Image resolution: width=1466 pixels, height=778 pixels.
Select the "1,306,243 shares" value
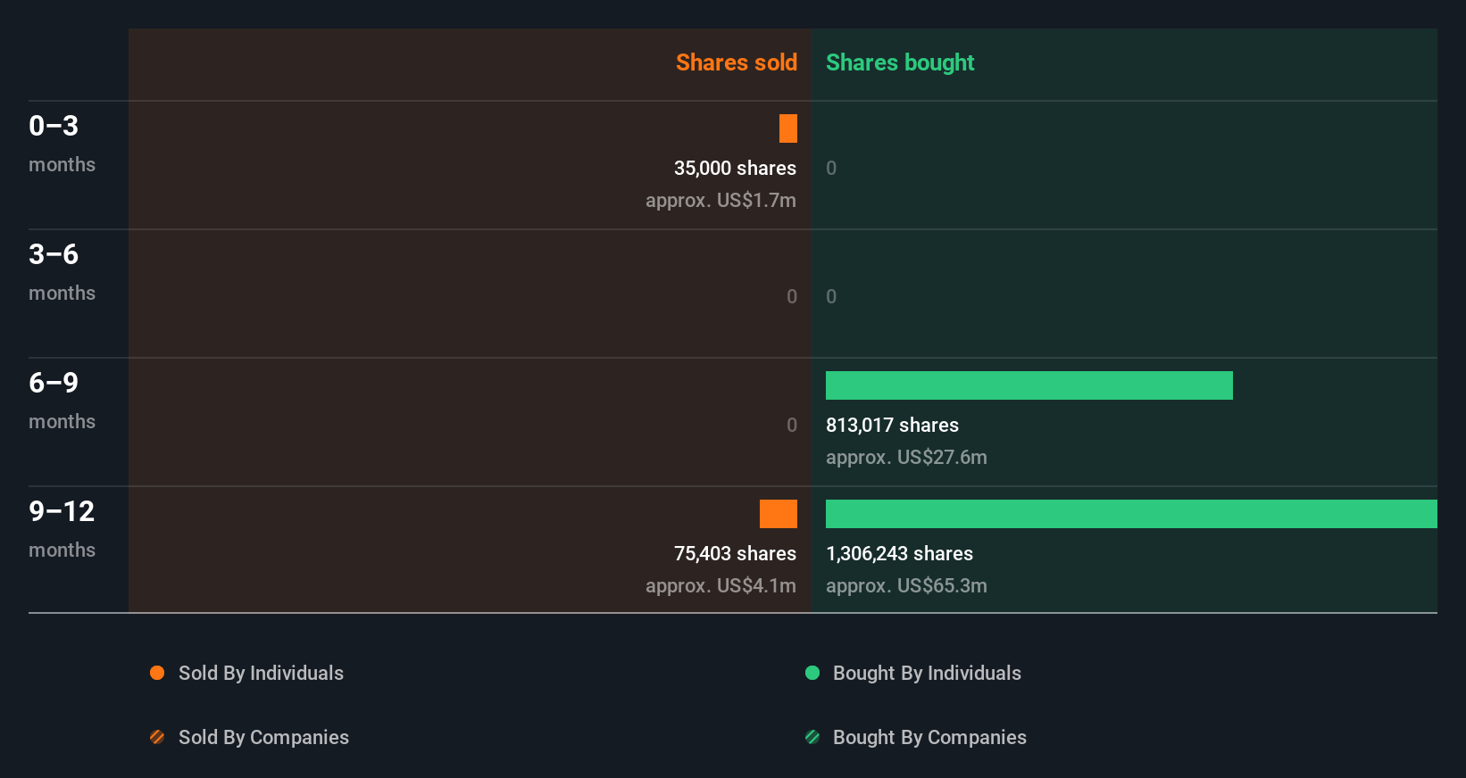[899, 553]
